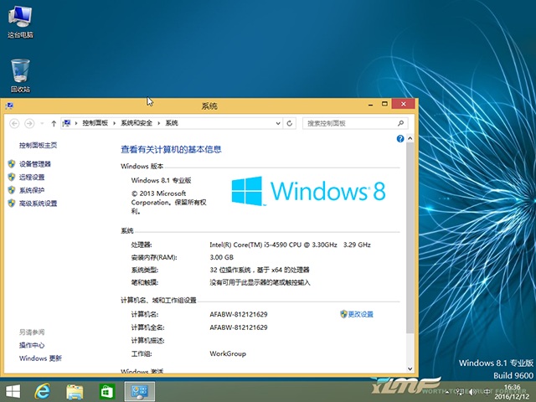This screenshot has width=536, height=402.
Task: Focus the 搜索控制面板 search field
Action: [355, 123]
